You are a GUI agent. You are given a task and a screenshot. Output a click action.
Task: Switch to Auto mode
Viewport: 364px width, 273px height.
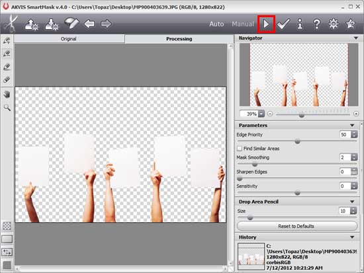click(216, 24)
